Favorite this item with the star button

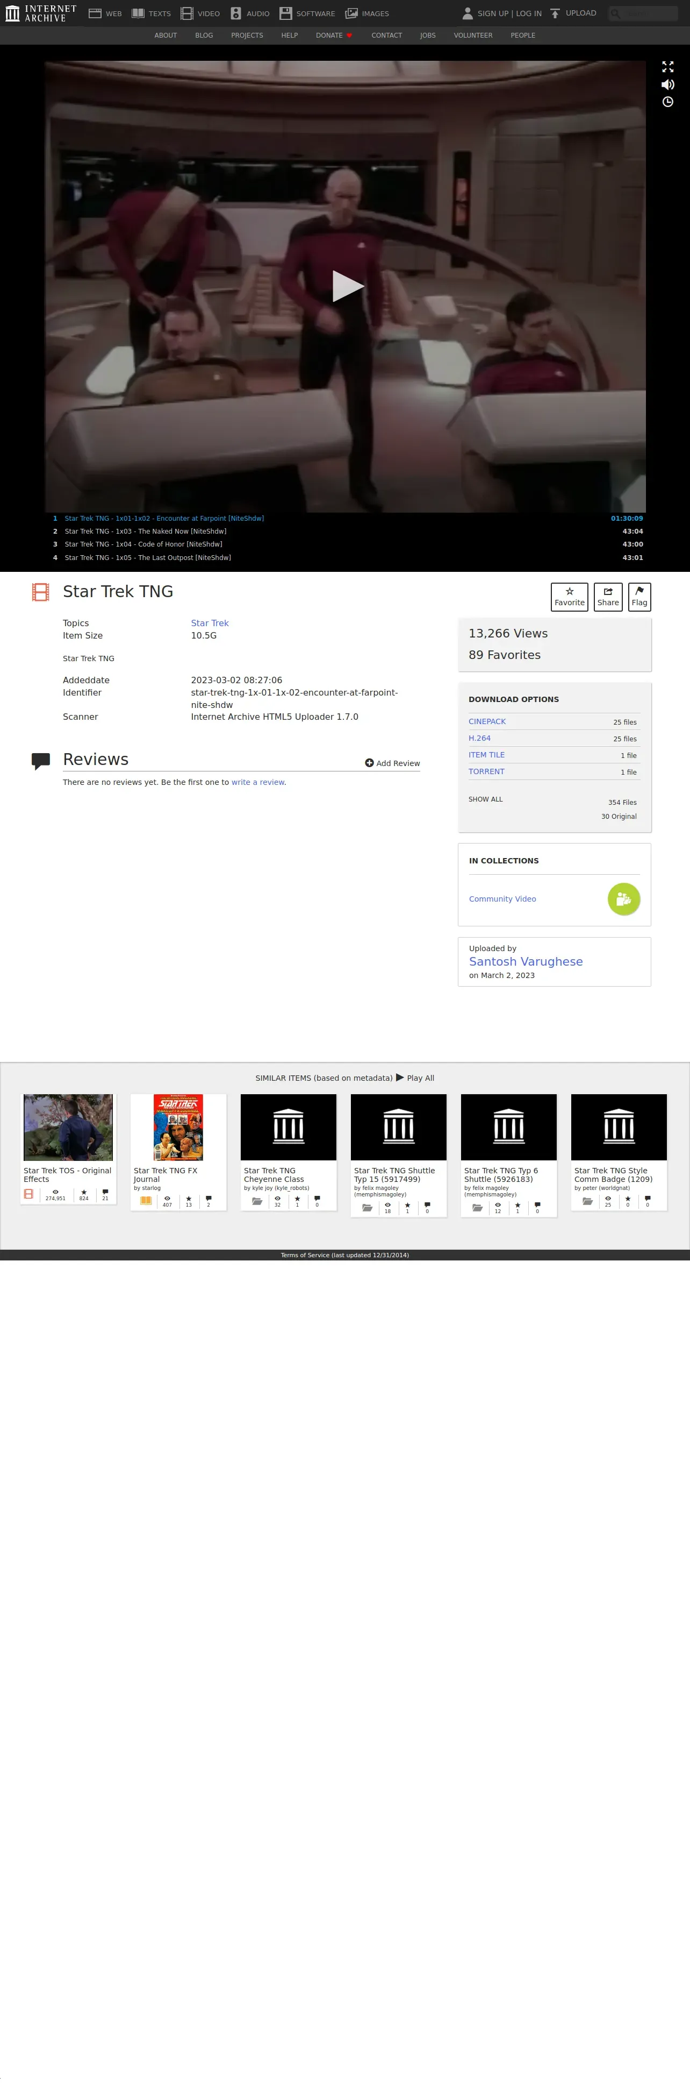[x=570, y=597]
